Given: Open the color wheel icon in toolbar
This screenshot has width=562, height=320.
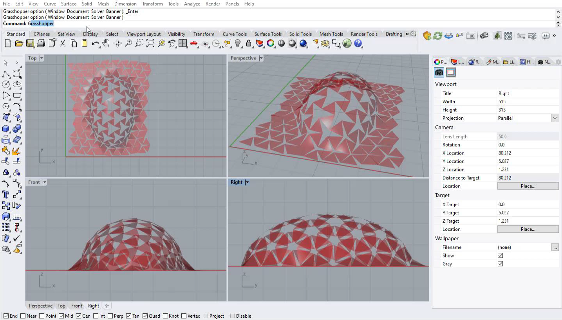Looking at the screenshot, I should (x=270, y=43).
